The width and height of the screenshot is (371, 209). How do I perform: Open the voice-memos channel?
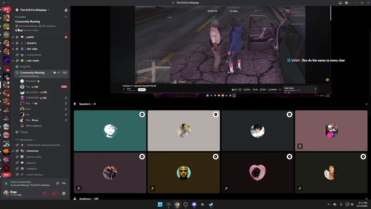click(x=41, y=174)
